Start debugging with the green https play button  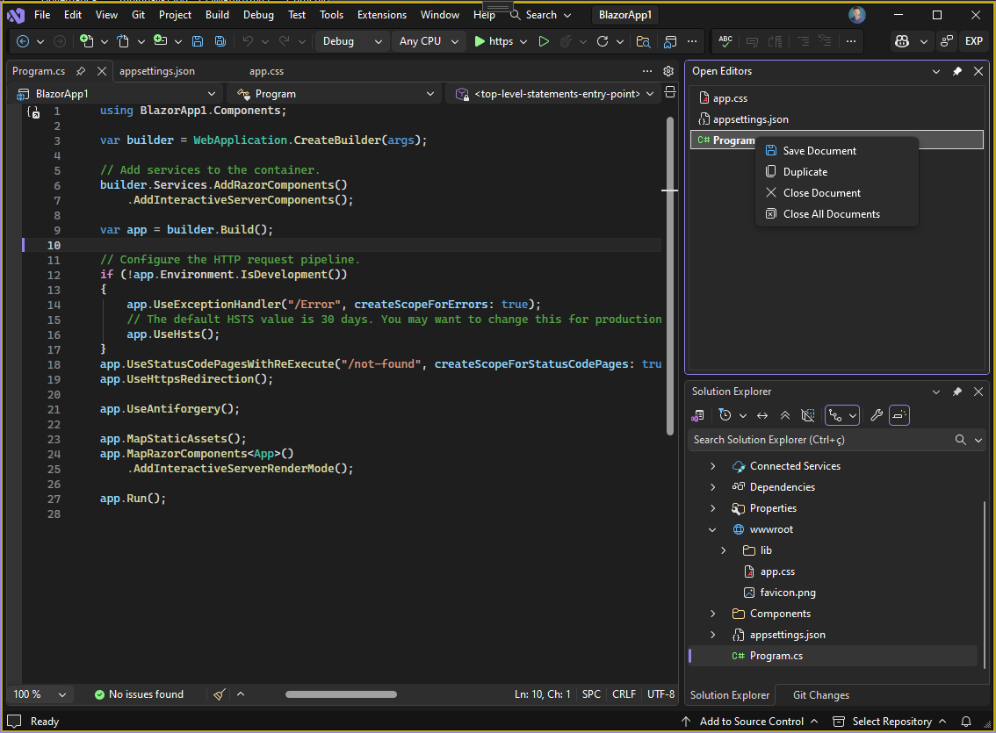[494, 41]
